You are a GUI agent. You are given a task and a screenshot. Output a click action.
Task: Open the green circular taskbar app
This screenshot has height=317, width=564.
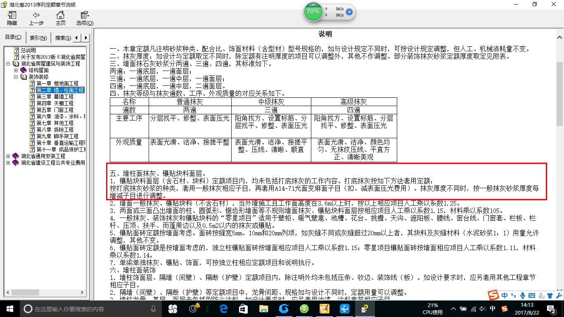304,309
